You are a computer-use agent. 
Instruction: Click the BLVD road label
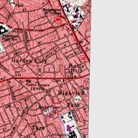pyautogui.click(x=18, y=32)
